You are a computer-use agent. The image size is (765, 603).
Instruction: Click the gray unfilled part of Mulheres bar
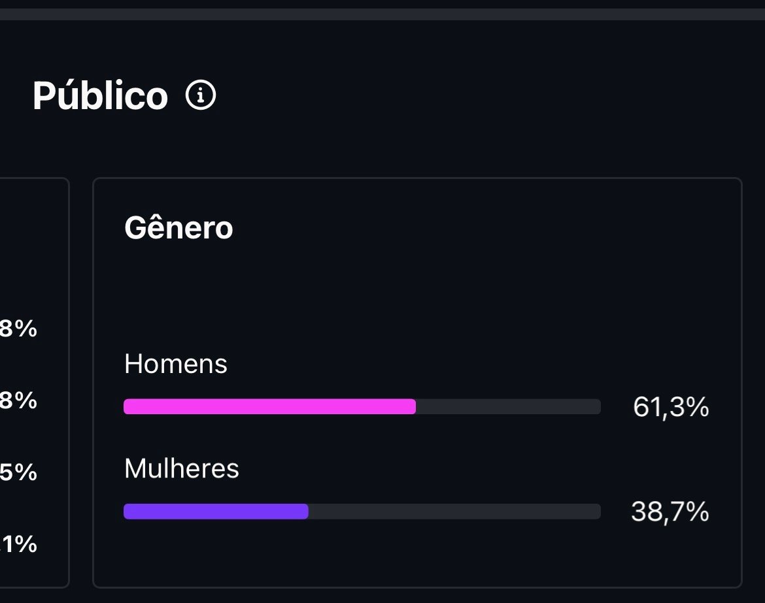click(x=454, y=512)
